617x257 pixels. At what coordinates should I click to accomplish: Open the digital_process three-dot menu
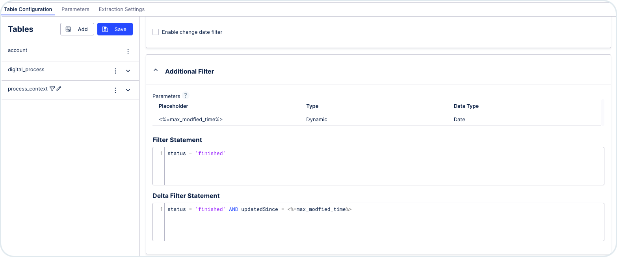coord(115,71)
